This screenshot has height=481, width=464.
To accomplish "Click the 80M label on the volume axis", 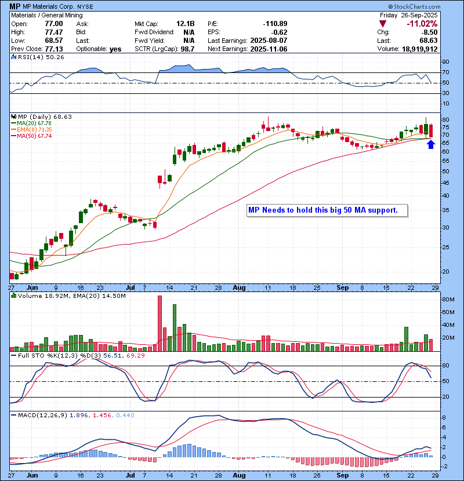I will [448, 300].
